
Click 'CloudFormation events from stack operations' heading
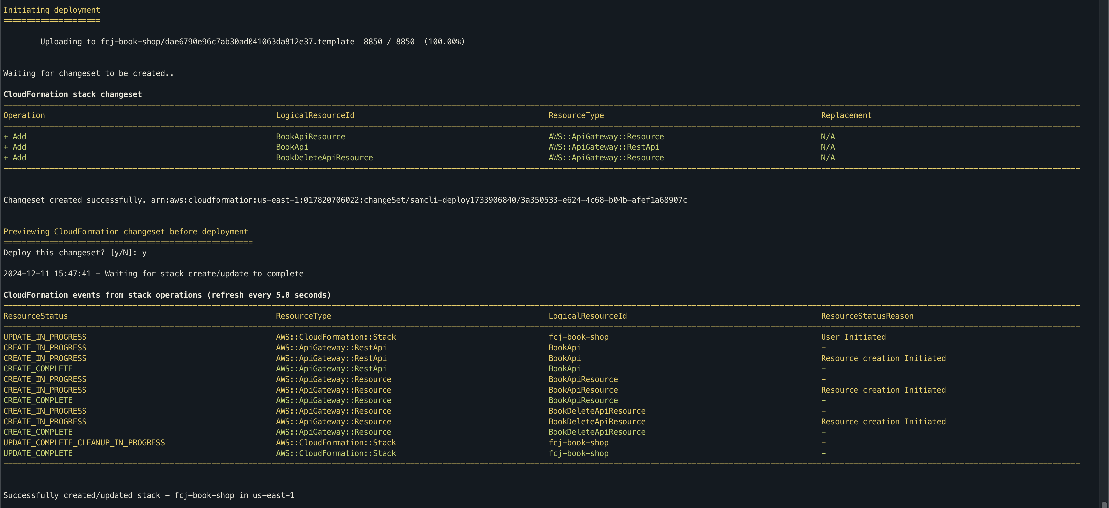(x=167, y=295)
